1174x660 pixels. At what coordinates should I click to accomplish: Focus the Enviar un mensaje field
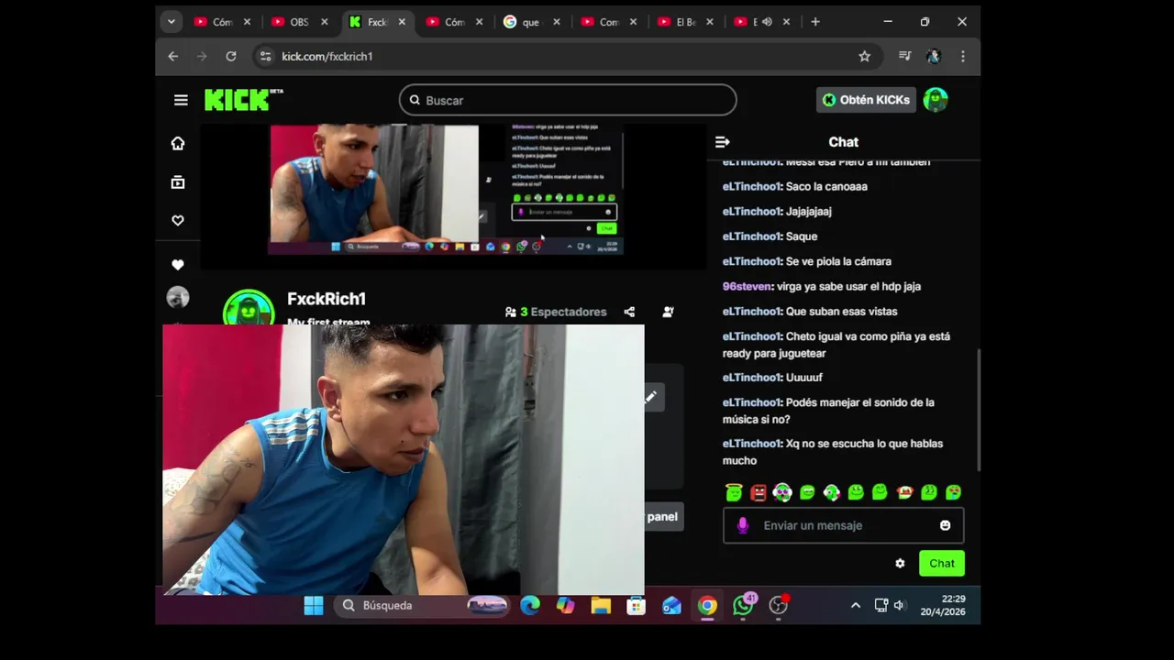point(843,525)
